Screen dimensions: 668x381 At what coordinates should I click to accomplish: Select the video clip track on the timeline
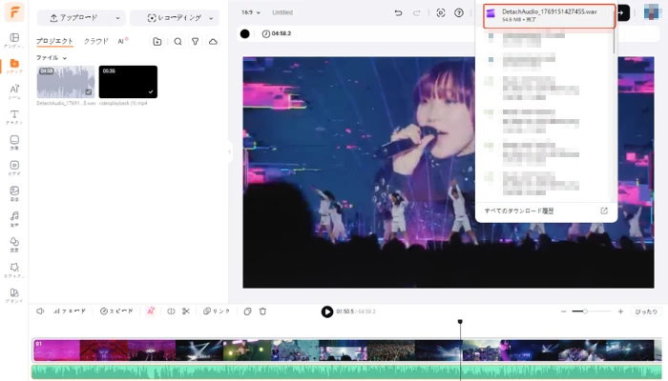pyautogui.click(x=345, y=351)
